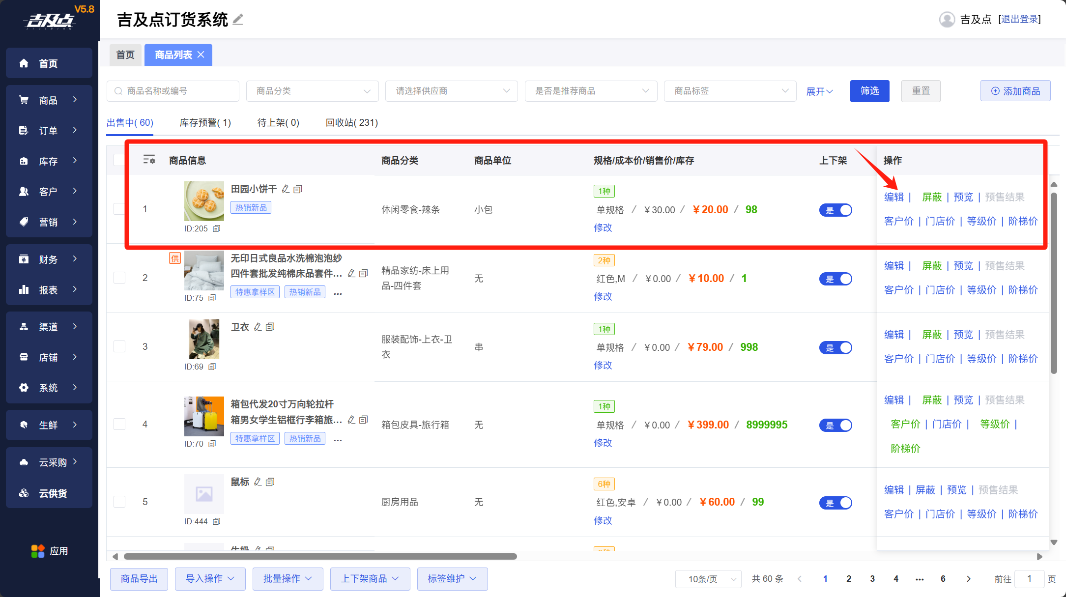Viewport: 1066px width, 597px height.
Task: Click the pencil icon beside system title
Action: tap(238, 20)
